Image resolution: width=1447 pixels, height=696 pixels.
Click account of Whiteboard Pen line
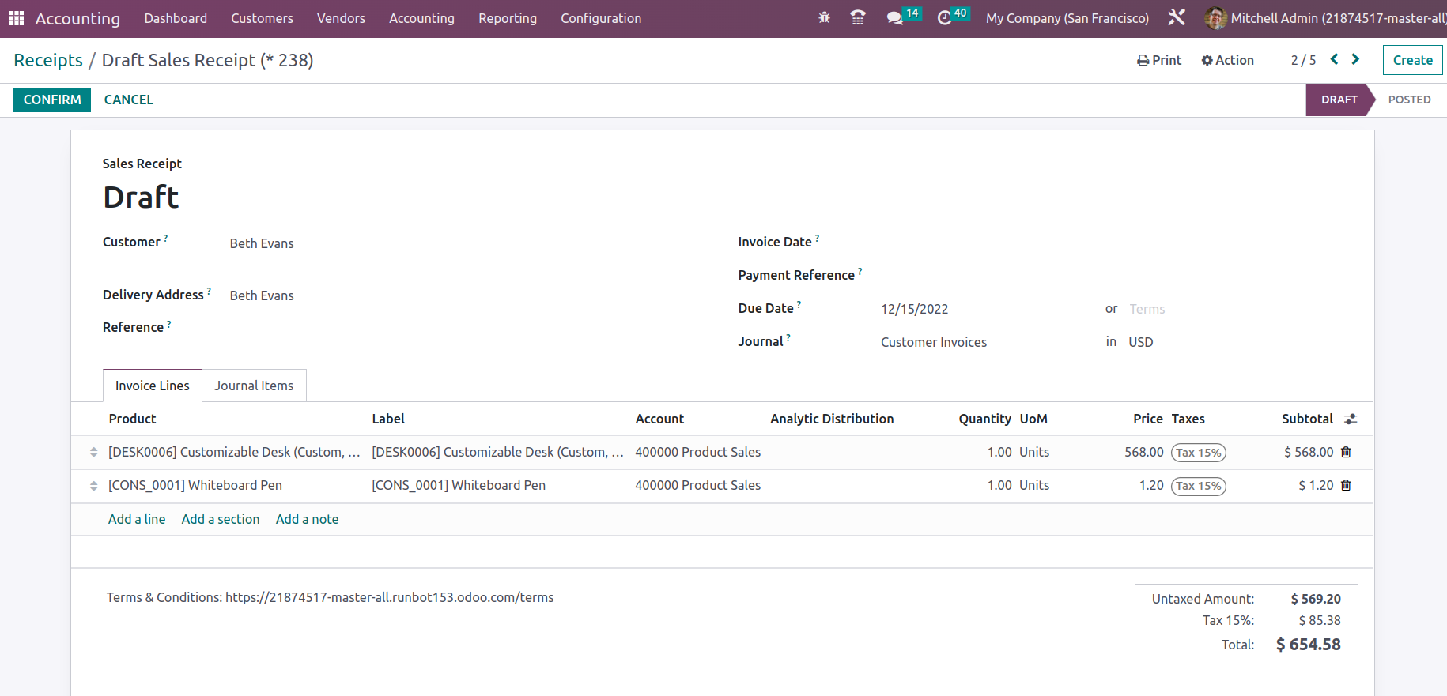697,485
